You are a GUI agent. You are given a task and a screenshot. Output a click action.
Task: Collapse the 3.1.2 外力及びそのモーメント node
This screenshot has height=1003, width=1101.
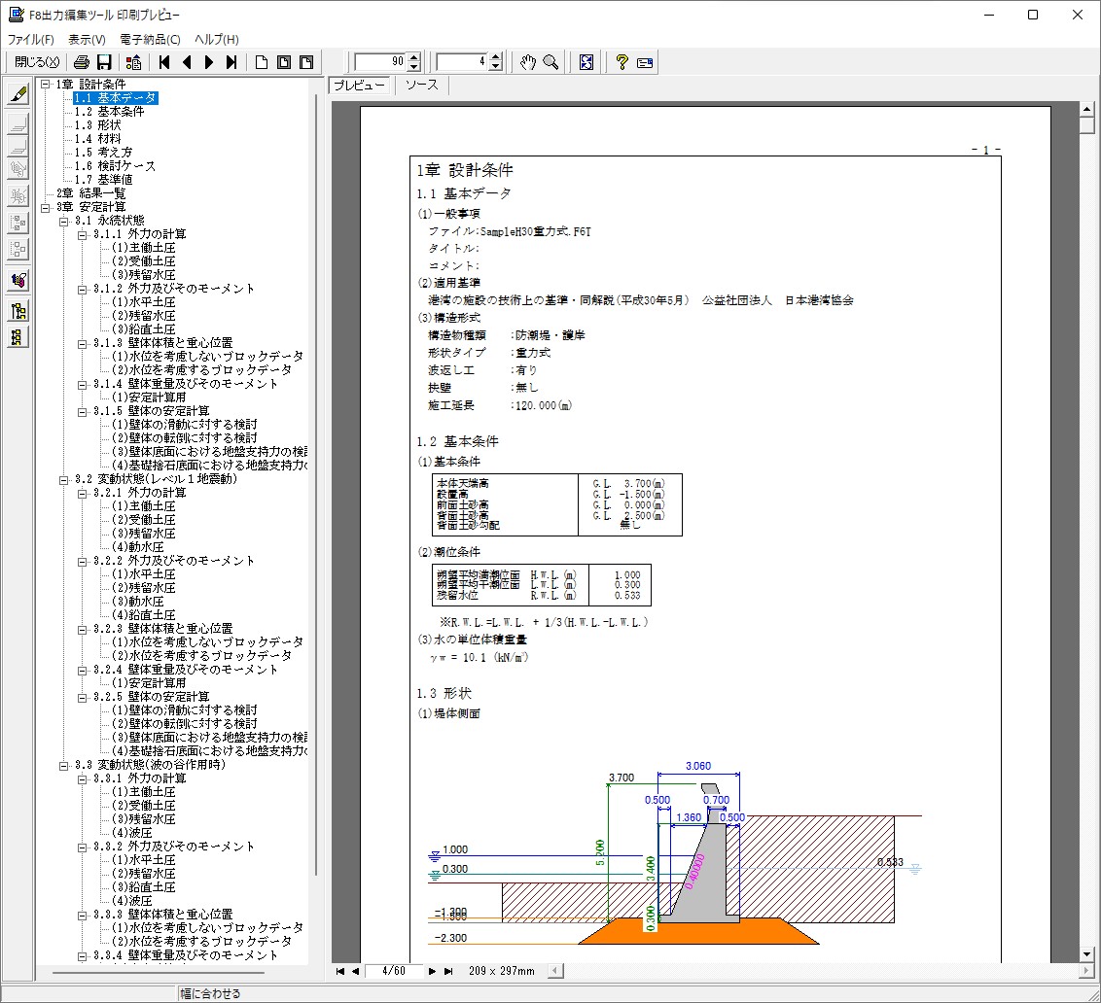[x=82, y=289]
